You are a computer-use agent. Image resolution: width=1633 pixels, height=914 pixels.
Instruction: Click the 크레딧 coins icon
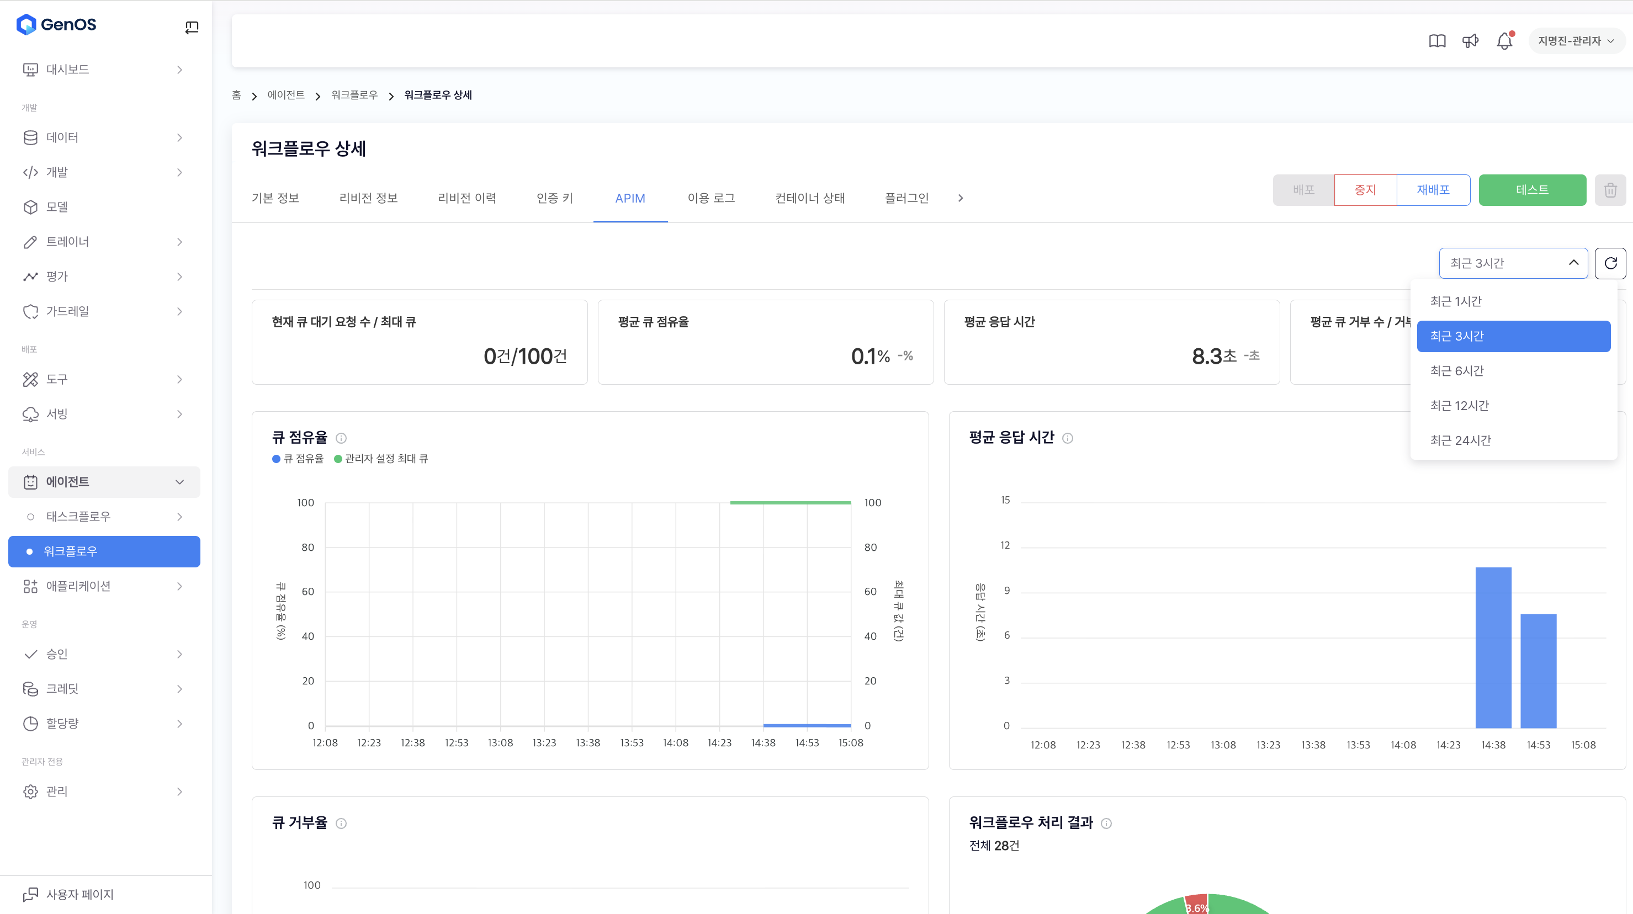tap(30, 689)
